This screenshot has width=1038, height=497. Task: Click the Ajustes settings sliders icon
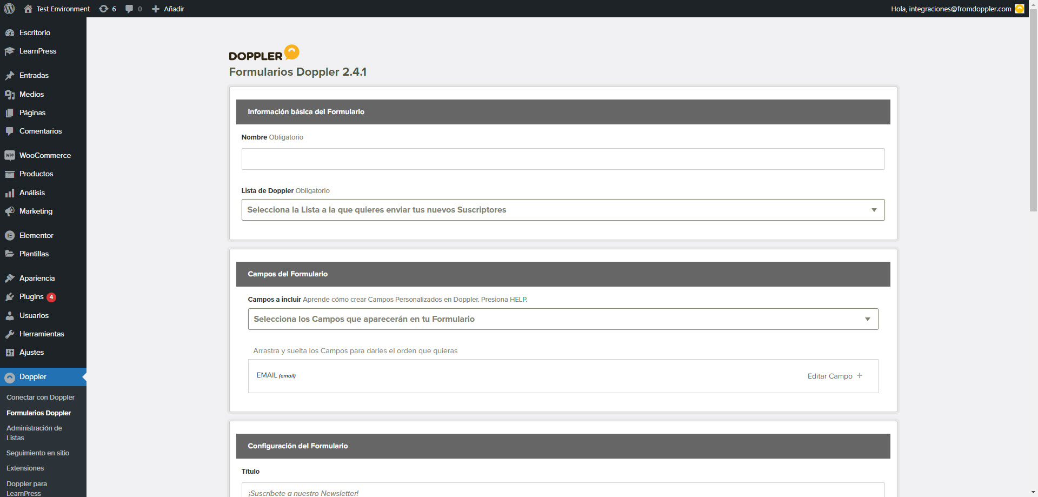[x=10, y=353]
